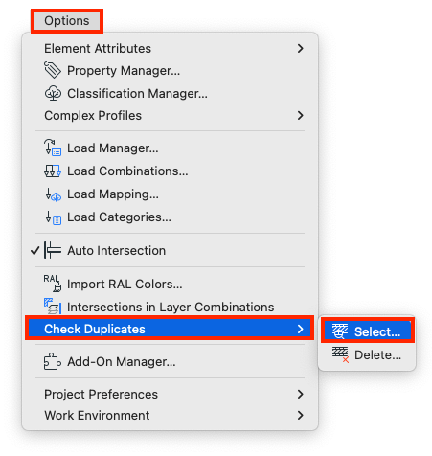Screen dimensions: 432x456
Task: Expand the Work Environment submenu arrow
Action: [300, 415]
